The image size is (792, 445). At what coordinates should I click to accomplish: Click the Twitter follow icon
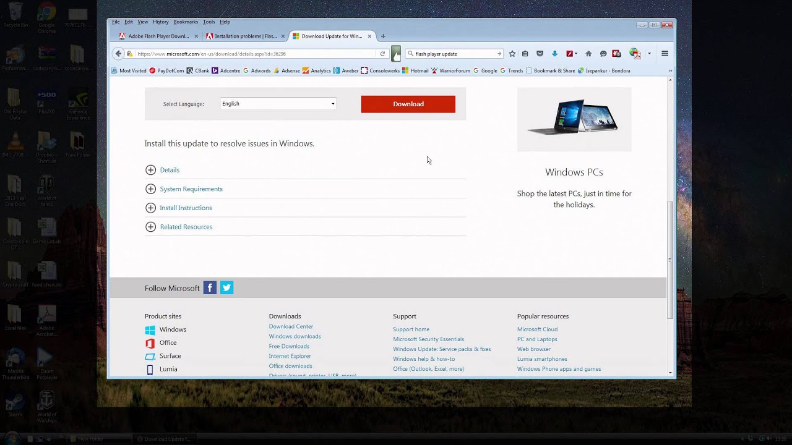coord(227,287)
